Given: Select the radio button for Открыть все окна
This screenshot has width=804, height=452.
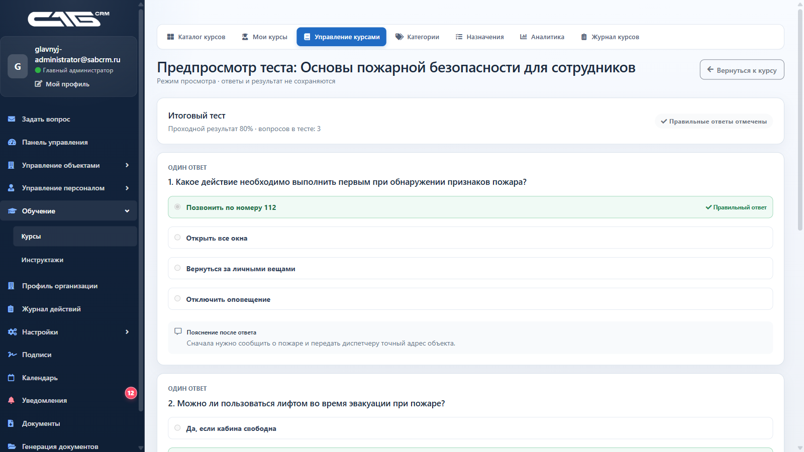Looking at the screenshot, I should pos(177,238).
